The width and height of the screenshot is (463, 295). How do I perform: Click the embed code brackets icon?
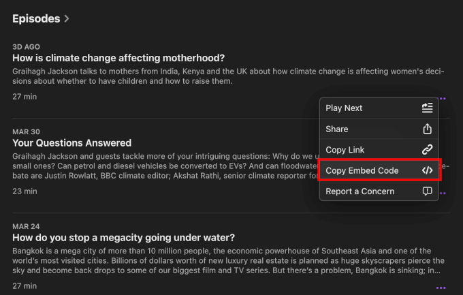tap(427, 170)
